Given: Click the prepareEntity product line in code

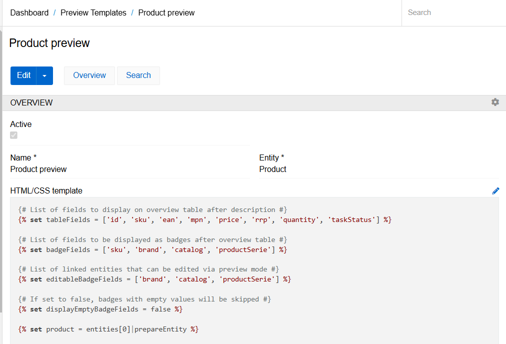Looking at the screenshot, I should pos(108,329).
